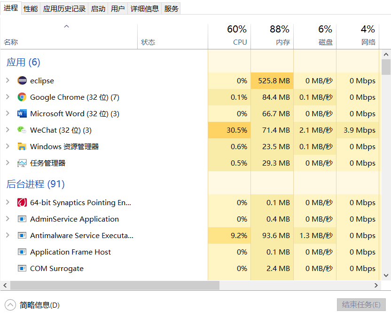The width and height of the screenshot is (391, 319).
Task: Open the 用户 tab
Action: (117, 9)
